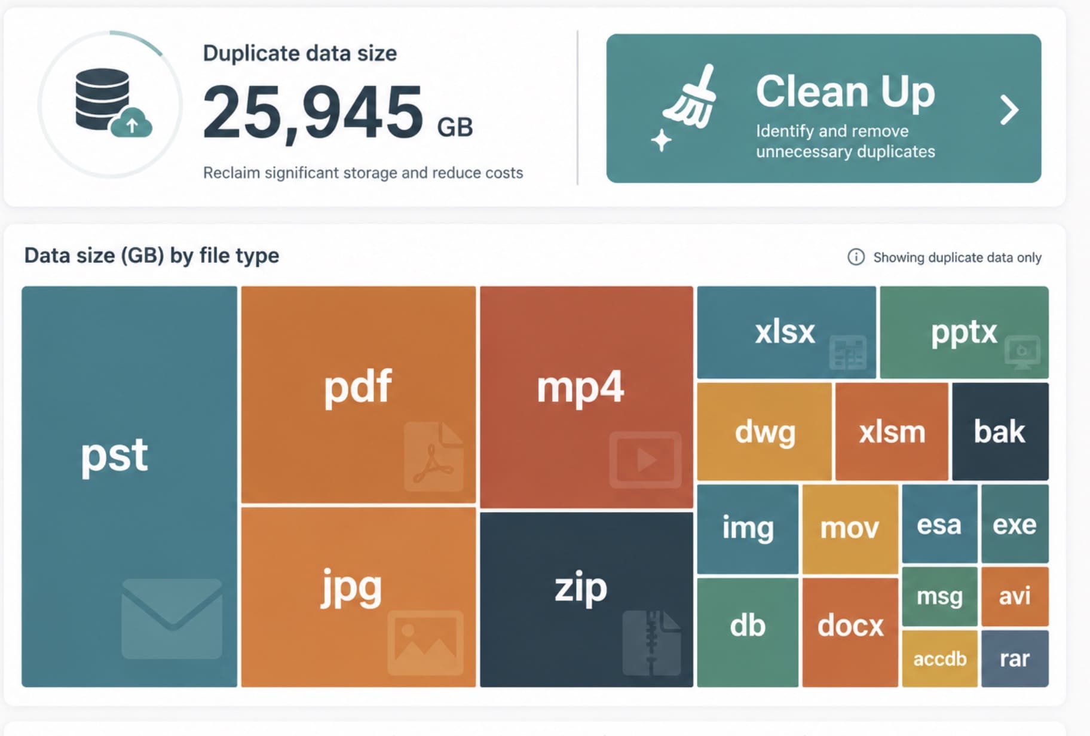This screenshot has height=736, width=1090.
Task: Click the Clean Up button
Action: (x=823, y=108)
